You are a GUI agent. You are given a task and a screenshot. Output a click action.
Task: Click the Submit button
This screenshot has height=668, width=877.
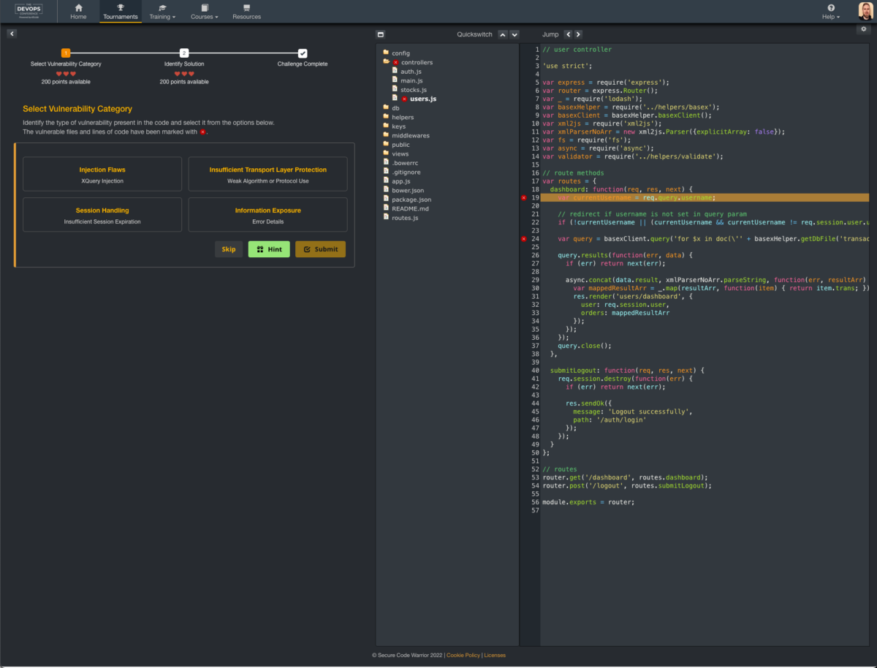(x=320, y=248)
